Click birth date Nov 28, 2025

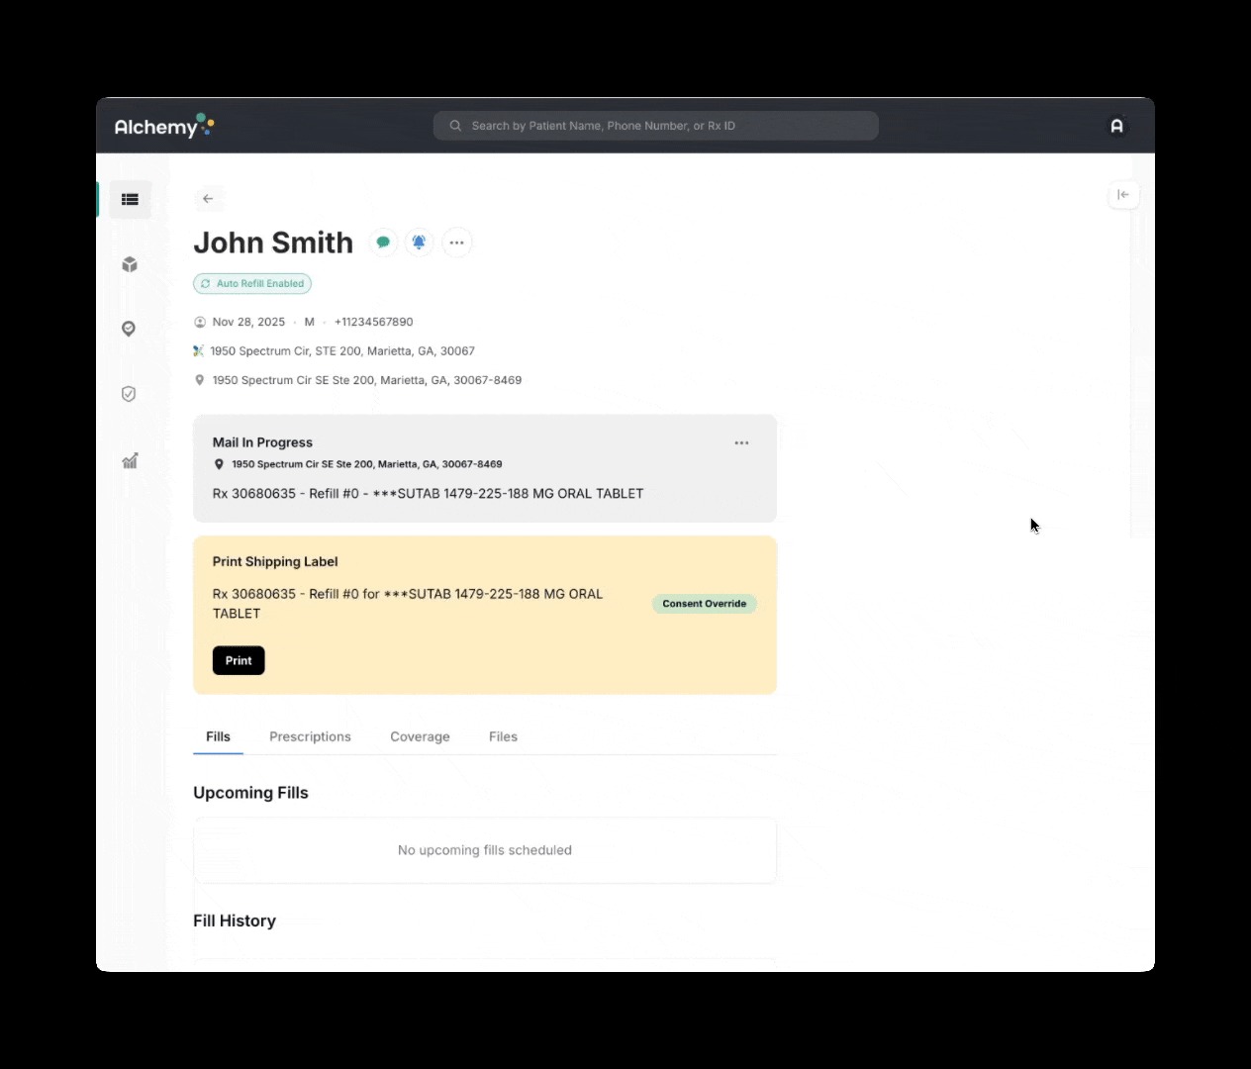[x=248, y=322]
